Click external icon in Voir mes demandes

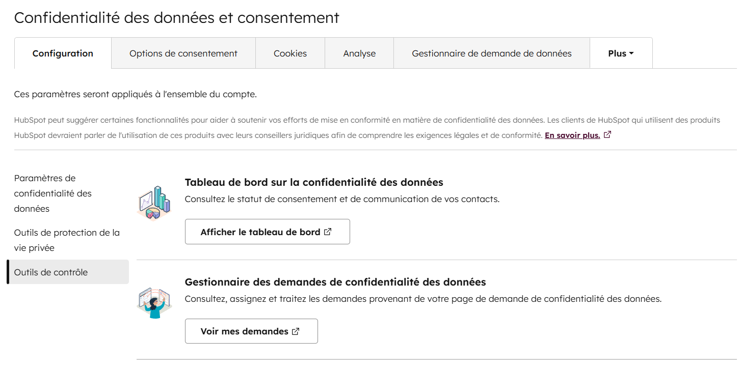296,331
